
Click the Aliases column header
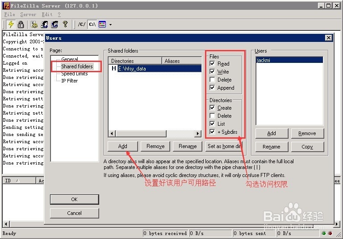(x=182, y=61)
